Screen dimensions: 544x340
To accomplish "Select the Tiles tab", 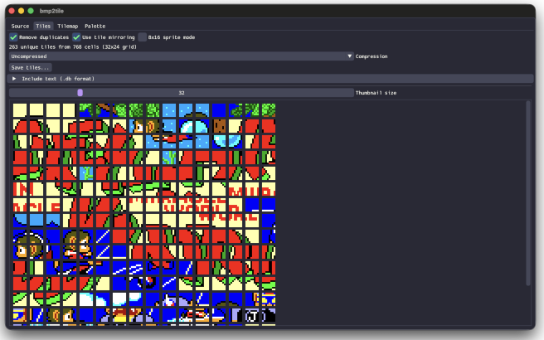I will point(43,26).
